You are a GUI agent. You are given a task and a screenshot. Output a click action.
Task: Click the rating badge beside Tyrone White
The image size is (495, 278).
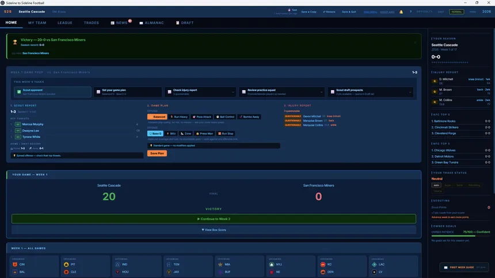point(18,137)
